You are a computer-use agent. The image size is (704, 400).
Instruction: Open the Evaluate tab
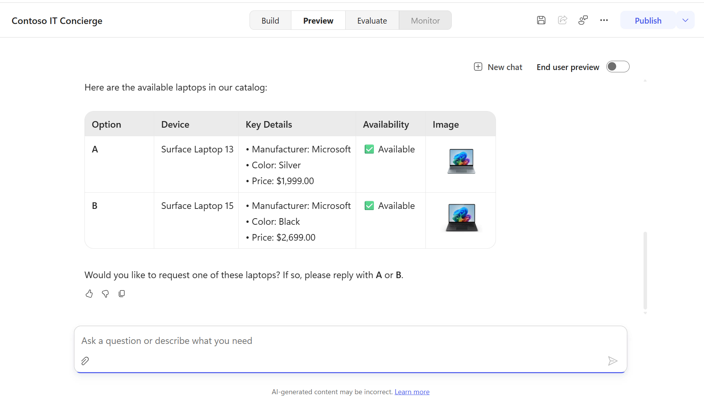click(372, 21)
